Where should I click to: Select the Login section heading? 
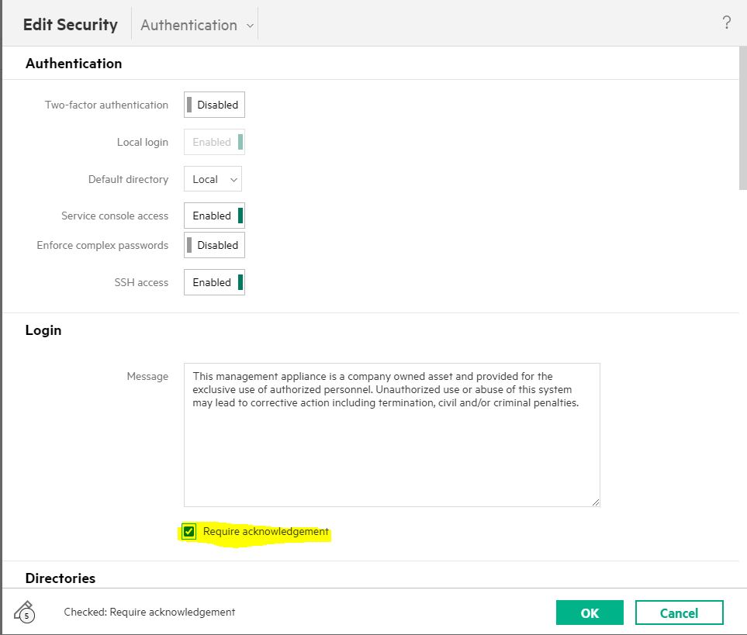(43, 330)
